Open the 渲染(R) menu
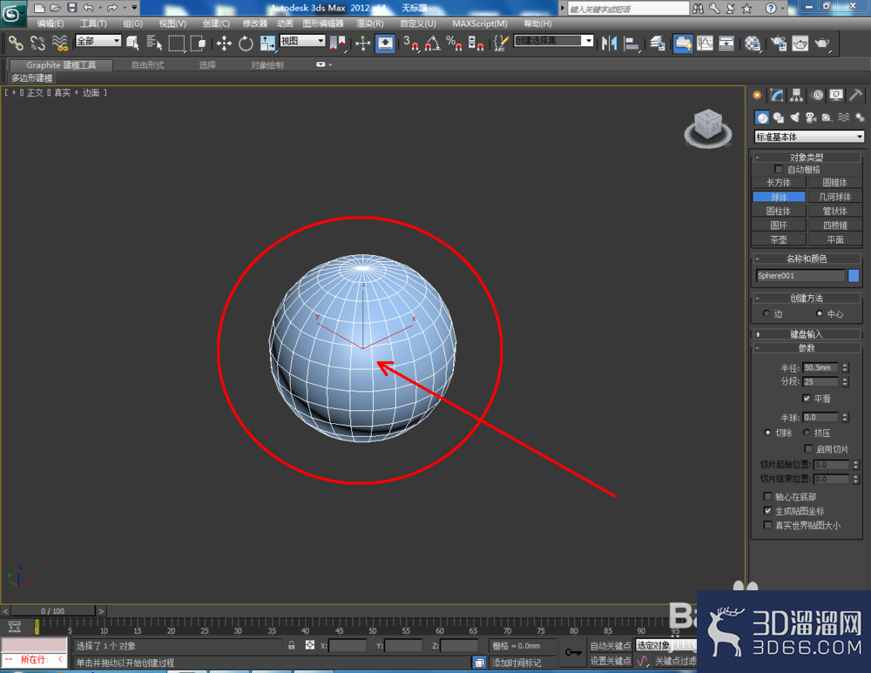The height and width of the screenshot is (673, 871). click(x=370, y=24)
